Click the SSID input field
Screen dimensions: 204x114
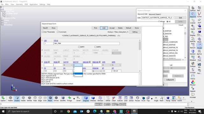click(x=49, y=65)
